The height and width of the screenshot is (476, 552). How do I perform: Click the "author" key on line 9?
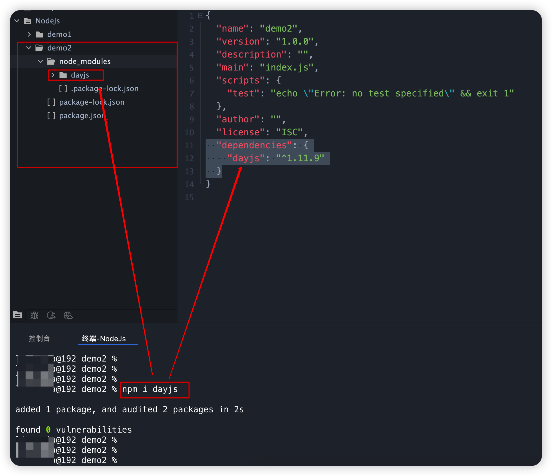coord(238,119)
